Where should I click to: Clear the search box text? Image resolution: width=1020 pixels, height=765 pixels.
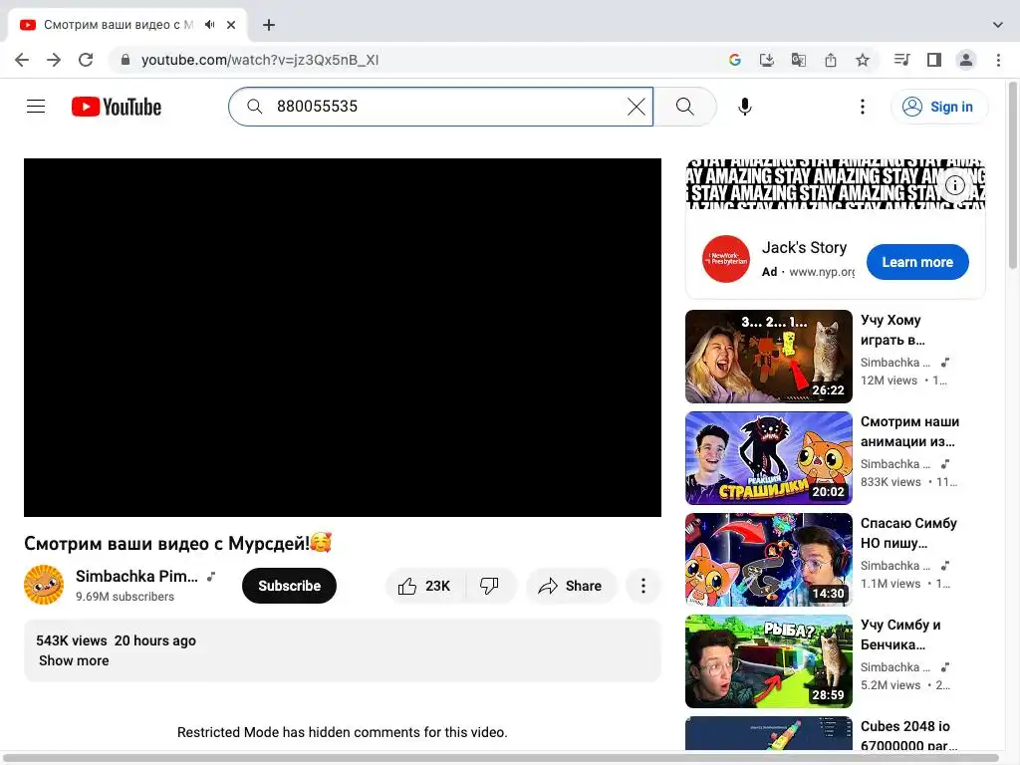(637, 106)
